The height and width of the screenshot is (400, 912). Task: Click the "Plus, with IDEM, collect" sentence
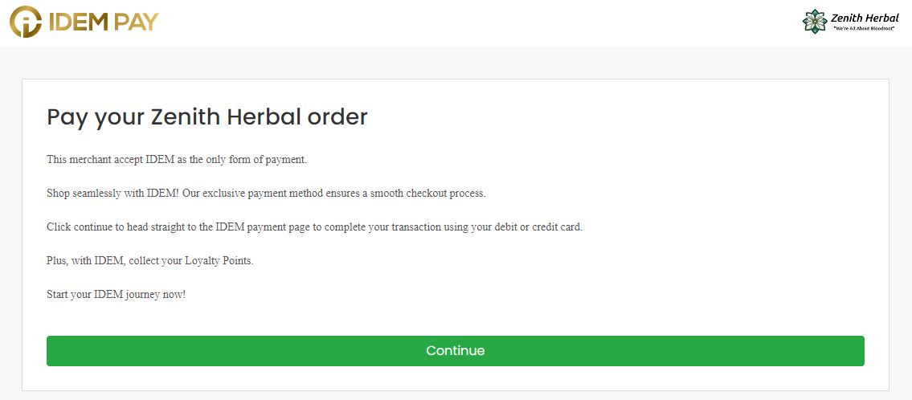point(149,261)
